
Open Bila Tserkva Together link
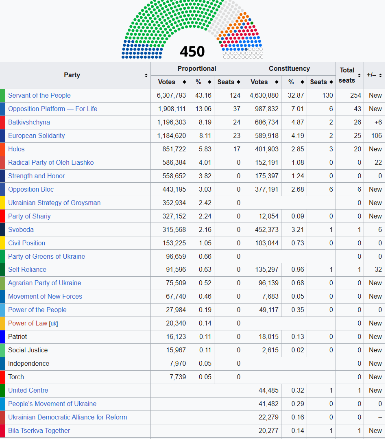tap(39, 431)
